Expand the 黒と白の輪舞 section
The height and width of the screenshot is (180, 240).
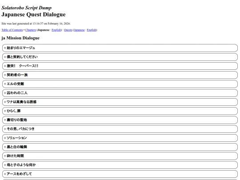pyautogui.click(x=120, y=147)
